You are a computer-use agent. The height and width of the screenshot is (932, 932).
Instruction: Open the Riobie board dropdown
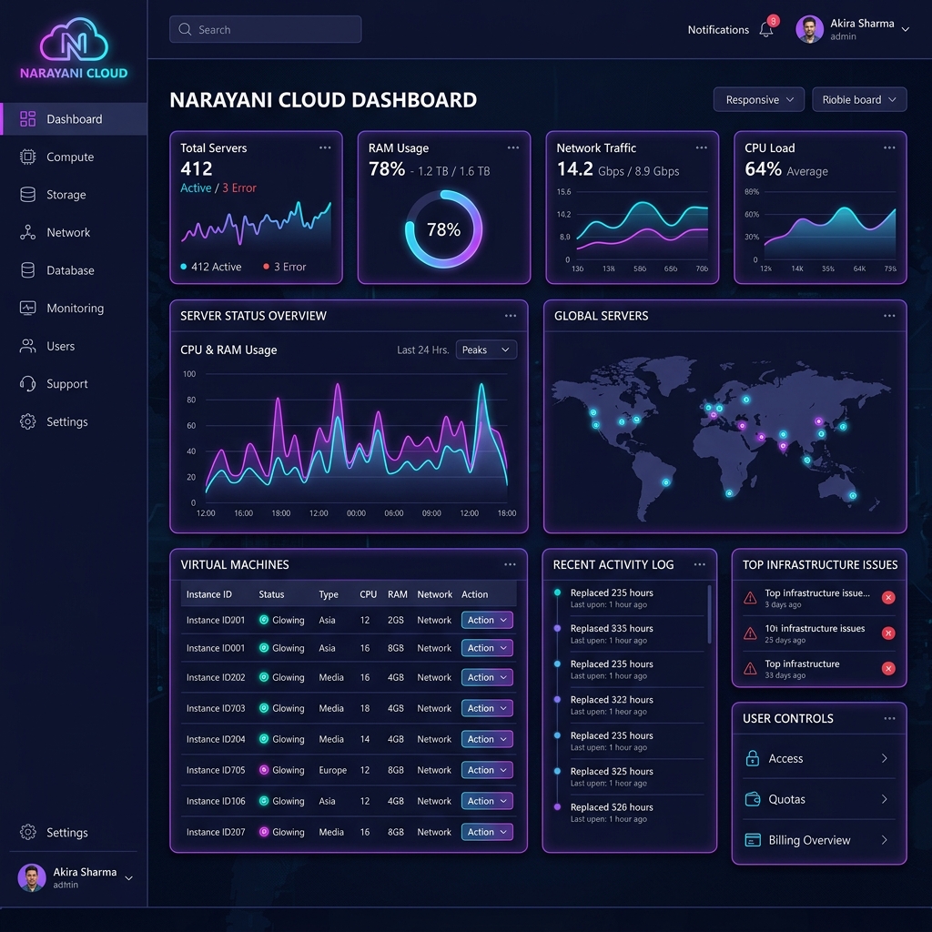(x=859, y=99)
